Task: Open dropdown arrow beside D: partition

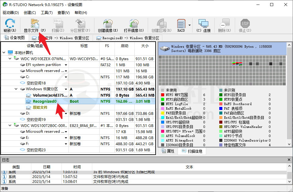Action: point(66,114)
